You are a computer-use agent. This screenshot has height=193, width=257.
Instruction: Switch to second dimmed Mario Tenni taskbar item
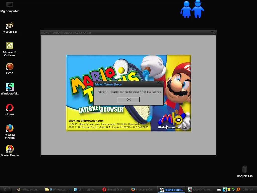pos(200,189)
